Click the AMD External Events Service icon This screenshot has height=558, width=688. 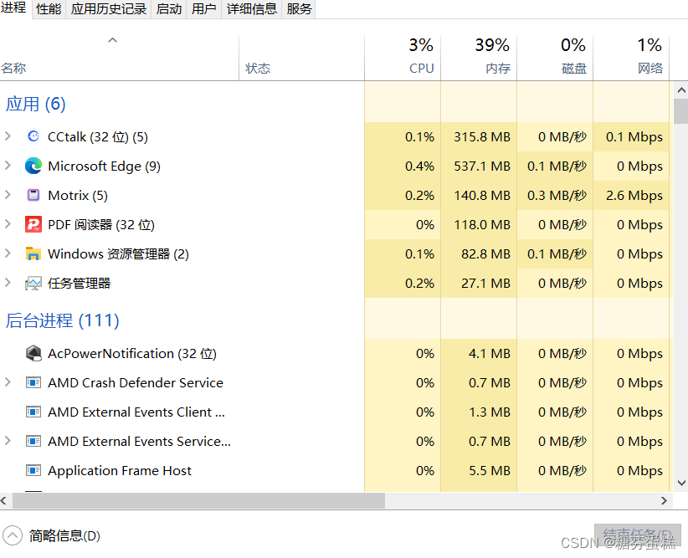point(33,441)
